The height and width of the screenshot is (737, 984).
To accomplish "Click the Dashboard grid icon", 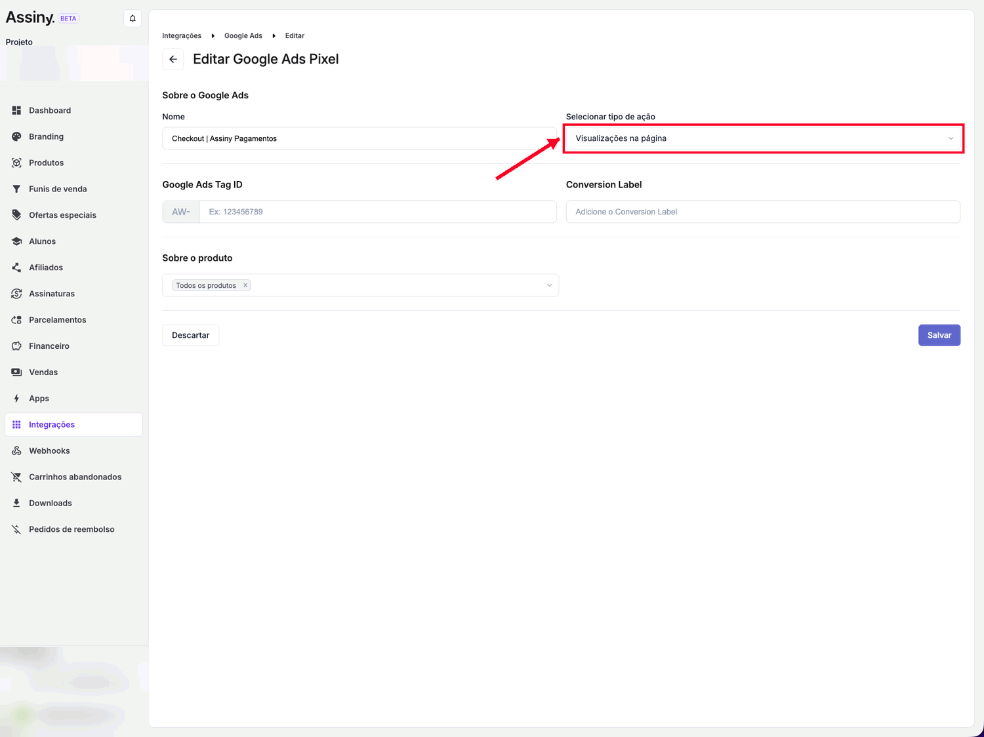I will [x=16, y=110].
